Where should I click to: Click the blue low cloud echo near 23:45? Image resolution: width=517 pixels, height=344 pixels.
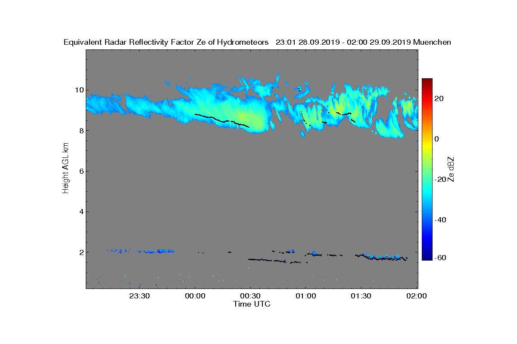165,251
